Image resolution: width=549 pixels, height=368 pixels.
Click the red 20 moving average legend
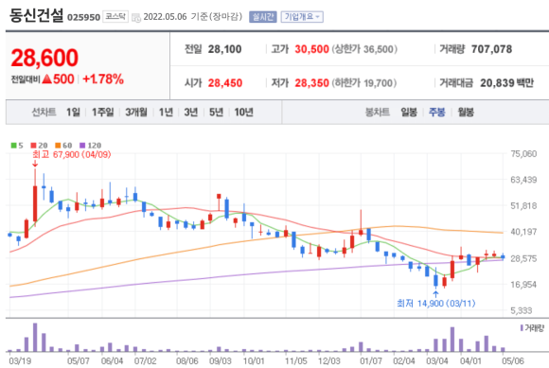(39, 145)
